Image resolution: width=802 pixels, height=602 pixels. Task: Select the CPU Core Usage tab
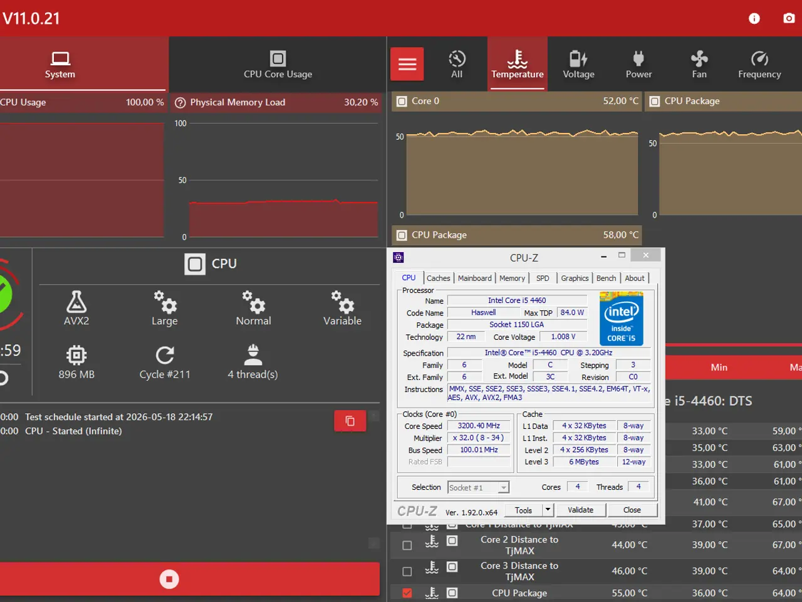click(x=278, y=65)
